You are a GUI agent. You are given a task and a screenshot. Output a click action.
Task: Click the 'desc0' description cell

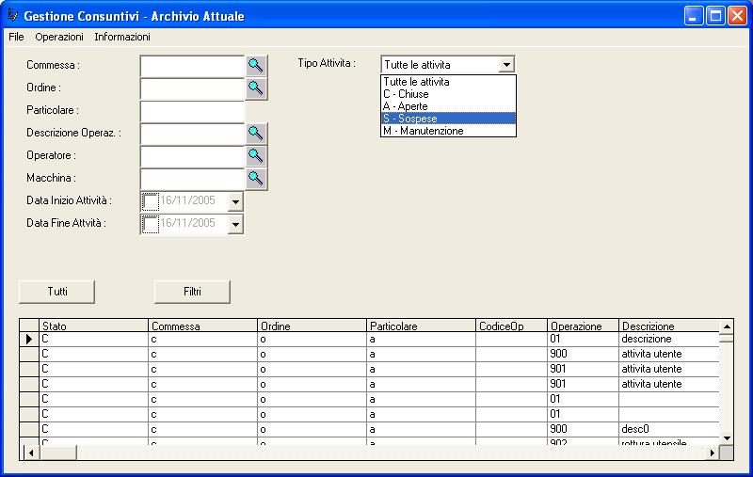669,429
